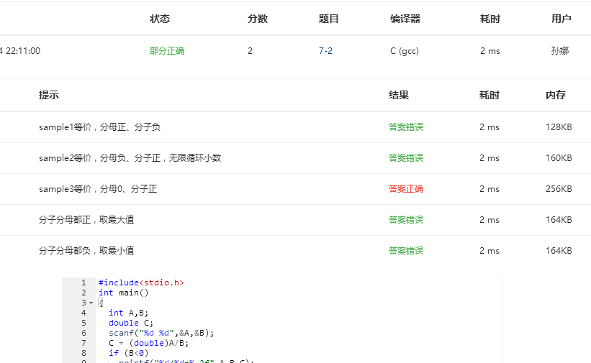Image resolution: width=591 pixels, height=363 pixels.
Task: Click code line C = (double)A/B;
Action: 148,343
